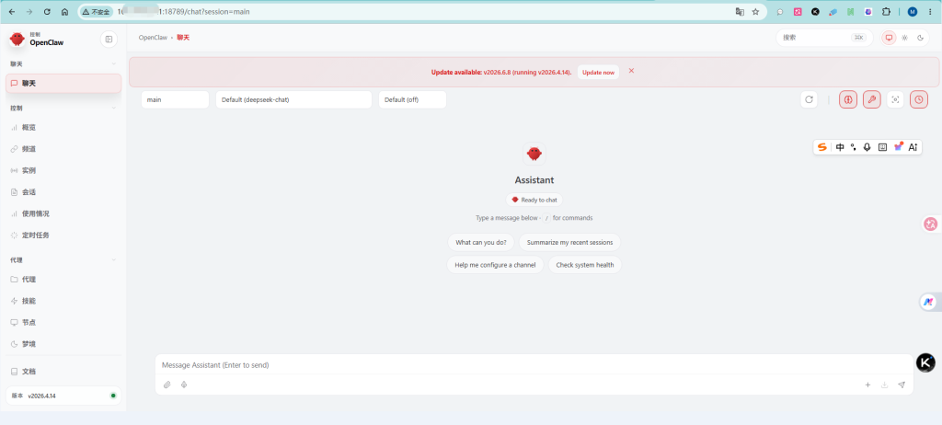Click the pink translate extension icon

(x=798, y=11)
